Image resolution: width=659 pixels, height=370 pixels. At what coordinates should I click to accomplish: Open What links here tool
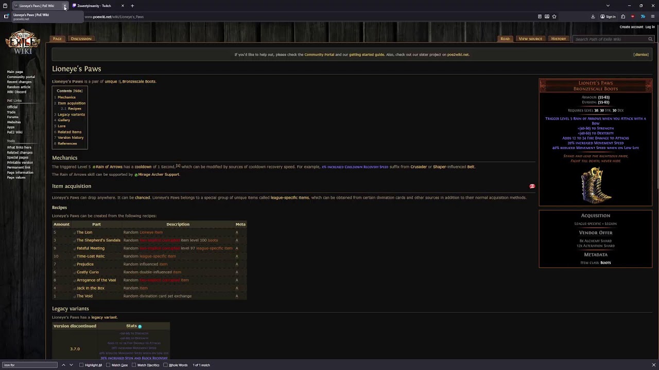19,147
